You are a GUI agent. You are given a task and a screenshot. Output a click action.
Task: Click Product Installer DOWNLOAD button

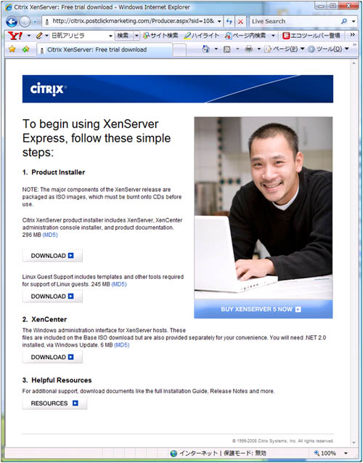pos(52,256)
